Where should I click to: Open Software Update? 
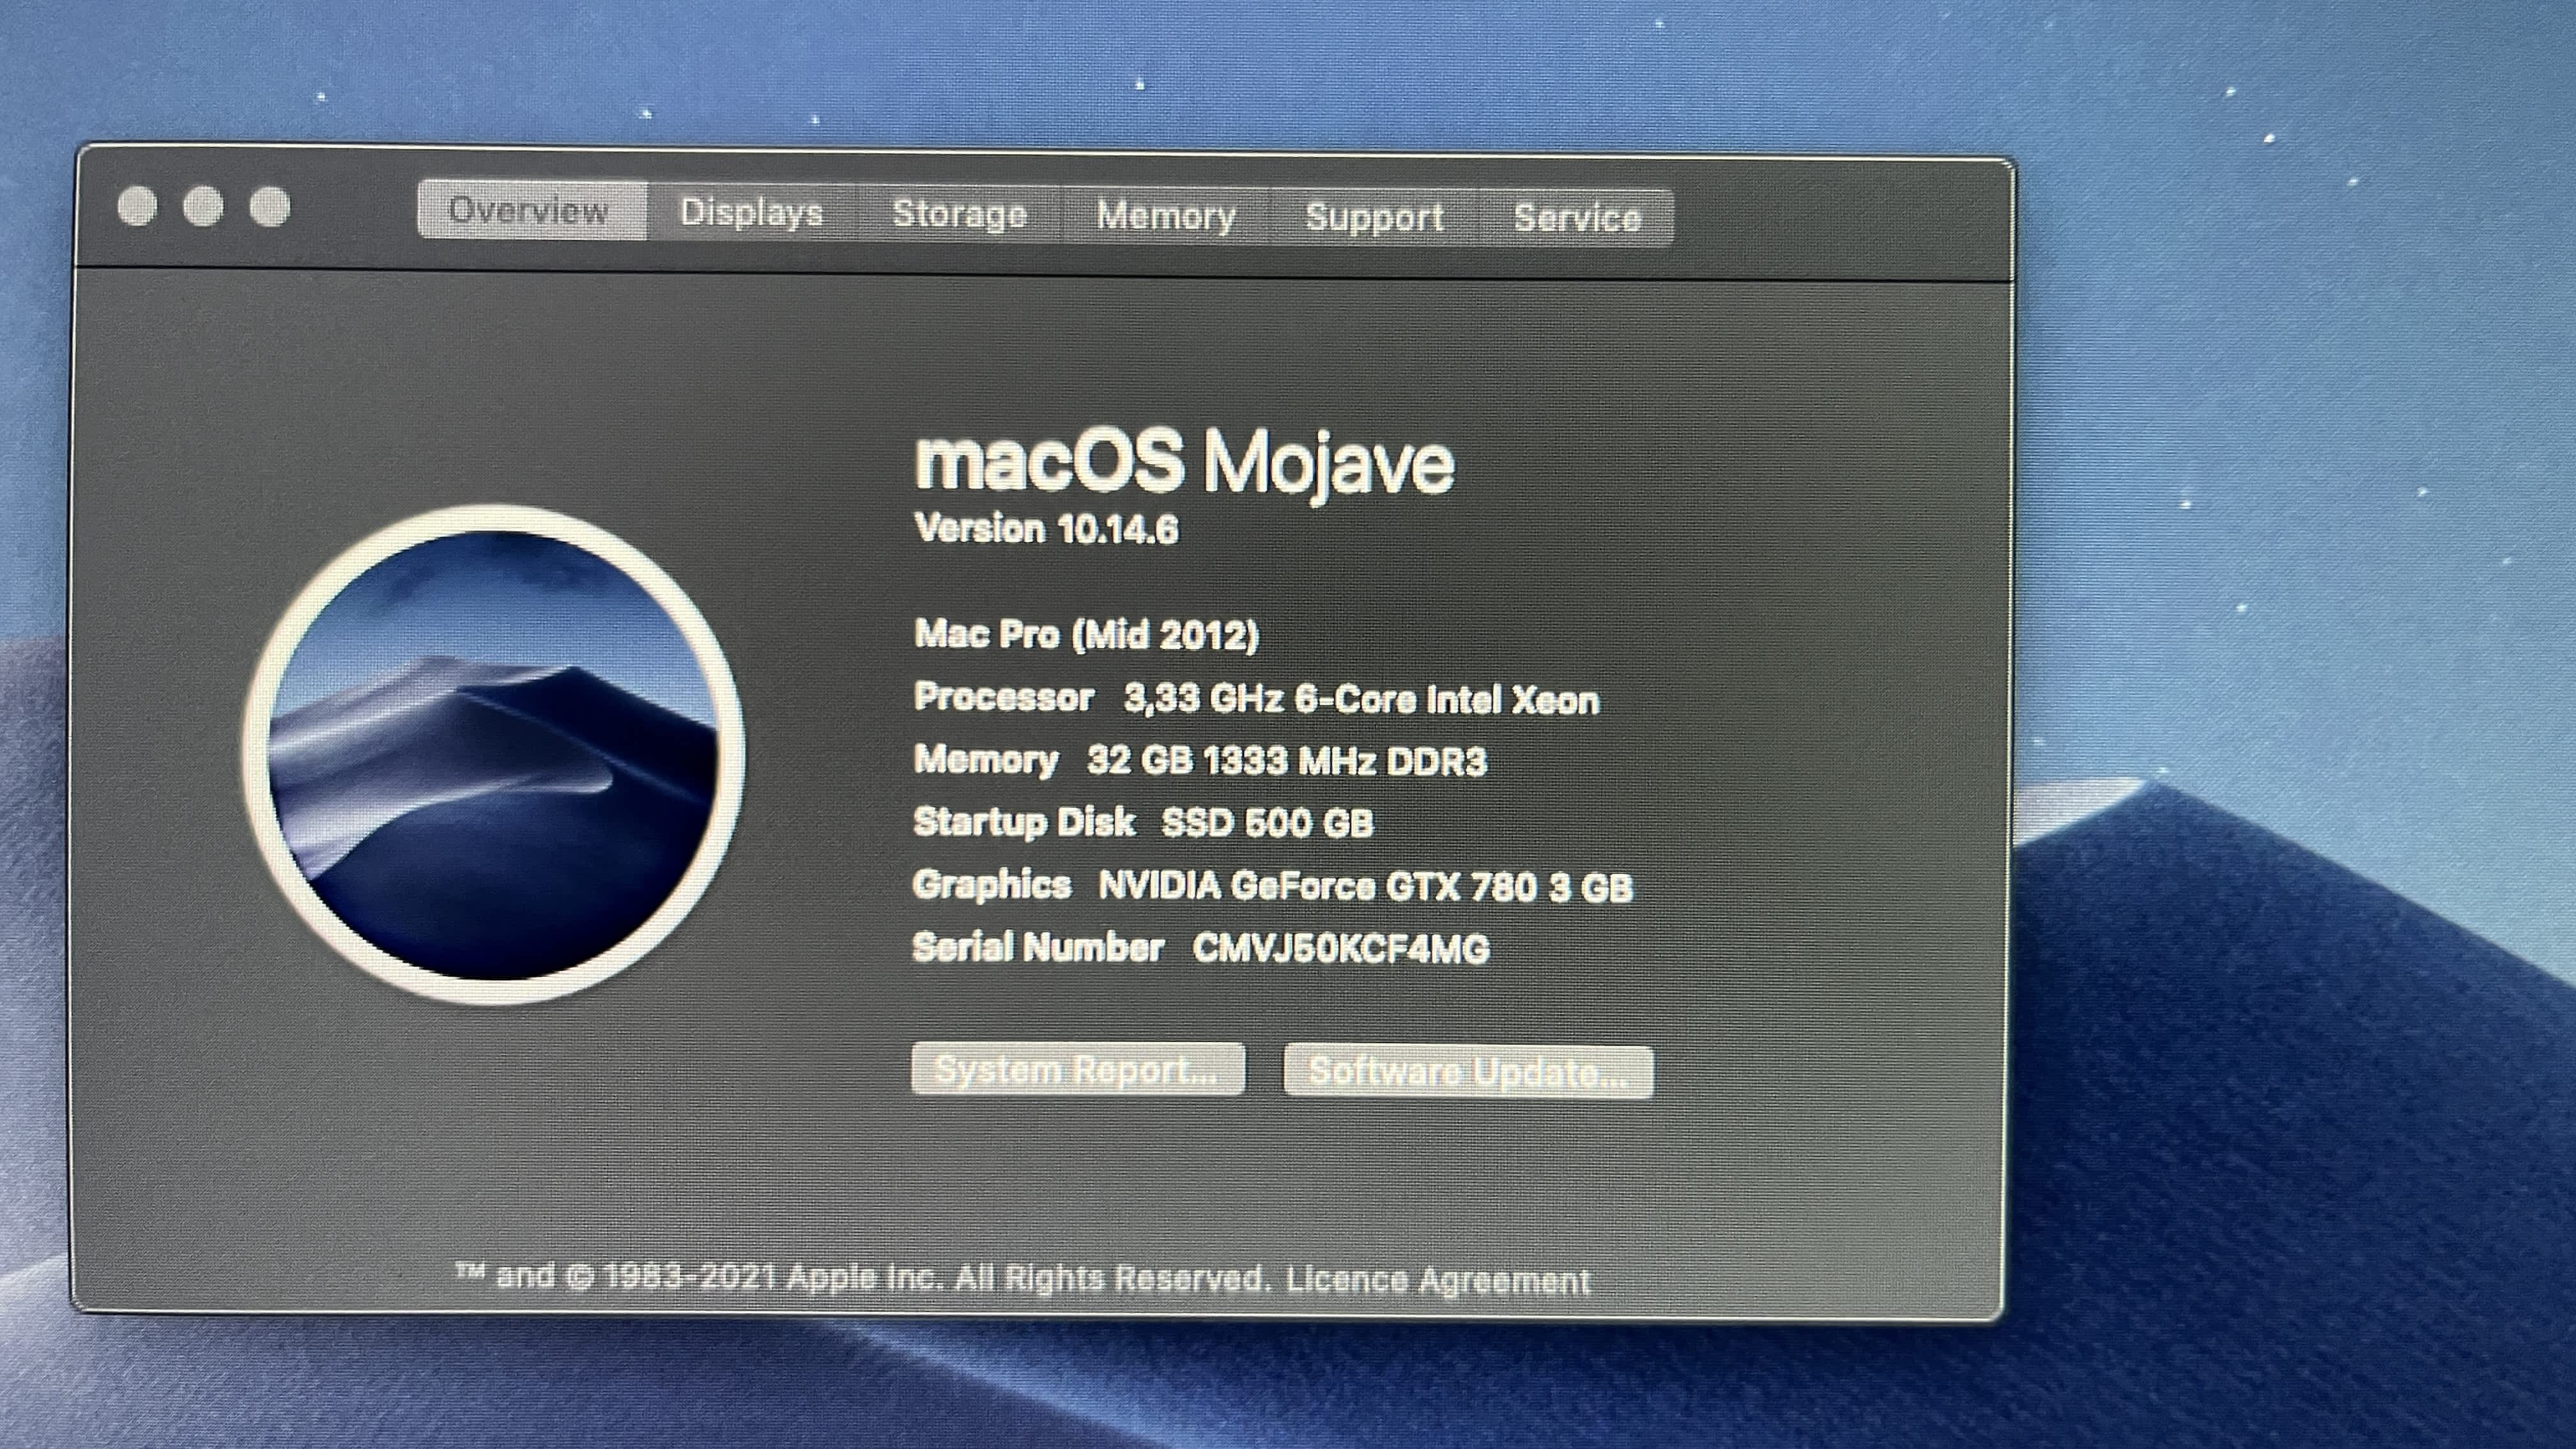click(x=1467, y=1072)
